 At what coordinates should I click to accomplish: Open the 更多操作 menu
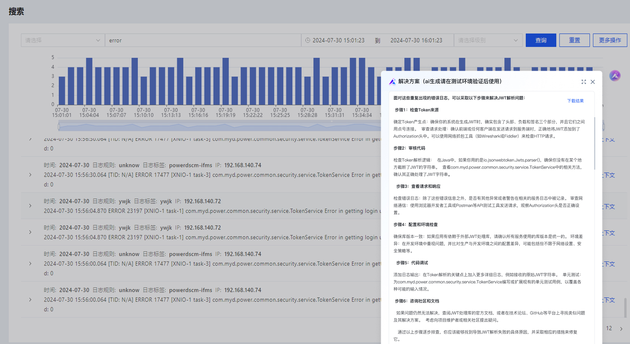609,40
